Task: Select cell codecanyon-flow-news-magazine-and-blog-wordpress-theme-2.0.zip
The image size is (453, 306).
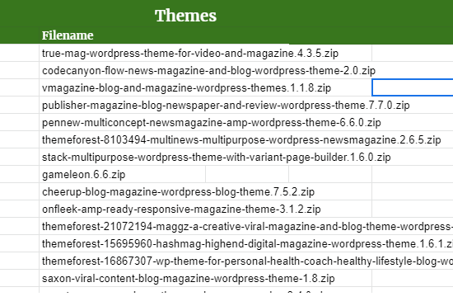Action: click(208, 71)
